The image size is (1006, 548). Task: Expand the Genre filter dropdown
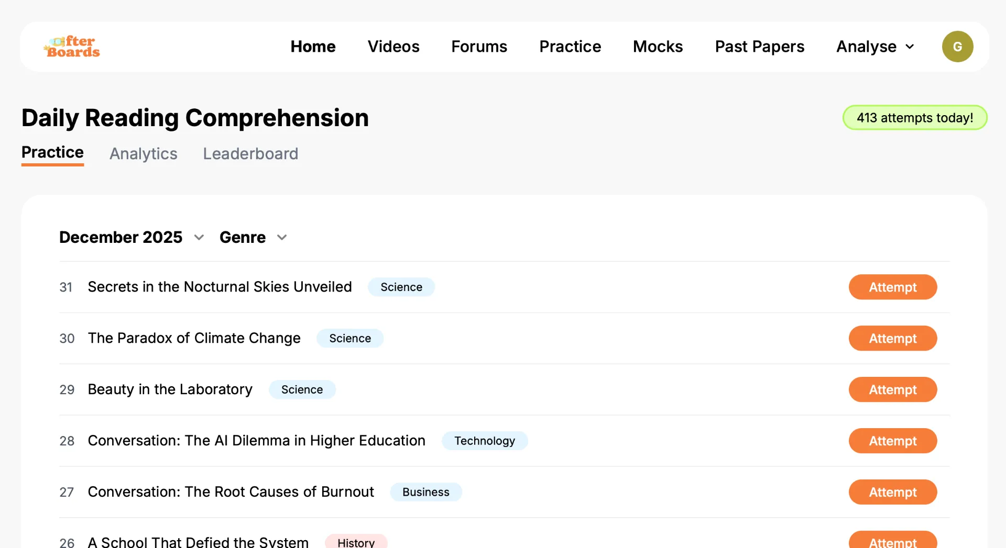(x=253, y=237)
